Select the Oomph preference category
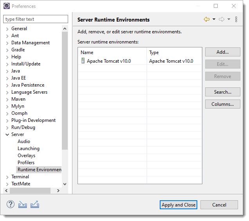Image resolution: width=249 pixels, height=221 pixels. pos(19,113)
